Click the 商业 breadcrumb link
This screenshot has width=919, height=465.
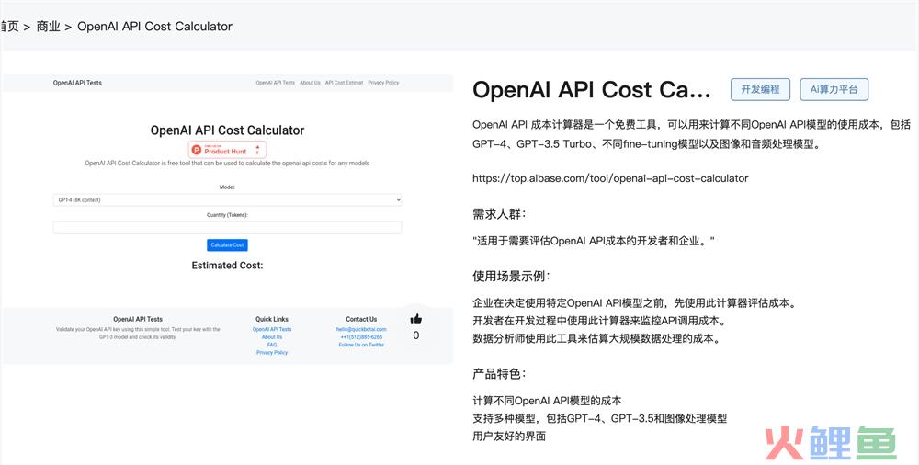coord(48,27)
